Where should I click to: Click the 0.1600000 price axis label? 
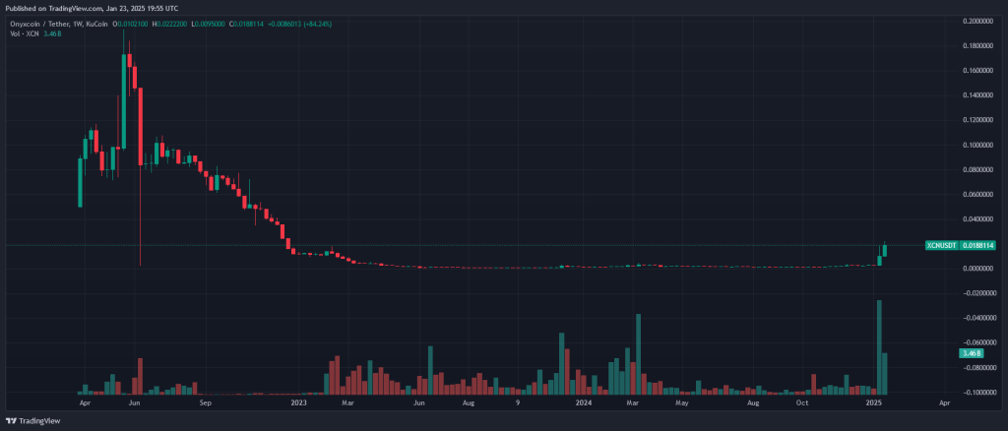[977, 71]
